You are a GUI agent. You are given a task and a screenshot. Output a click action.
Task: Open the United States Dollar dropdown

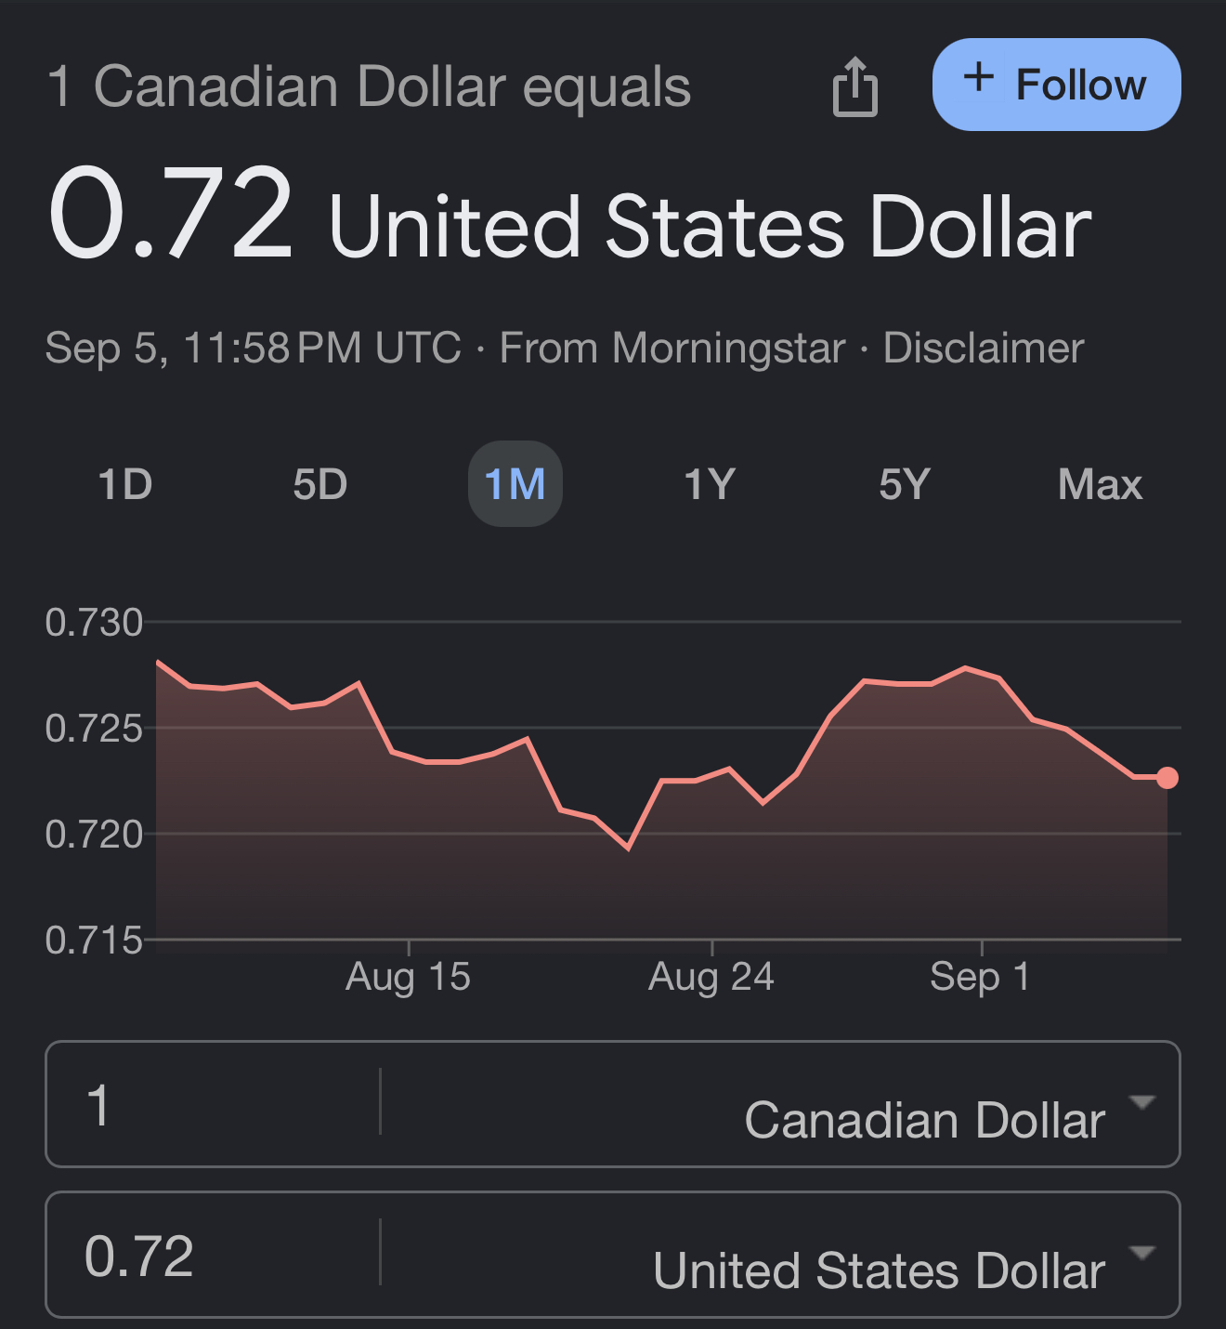[879, 1270]
